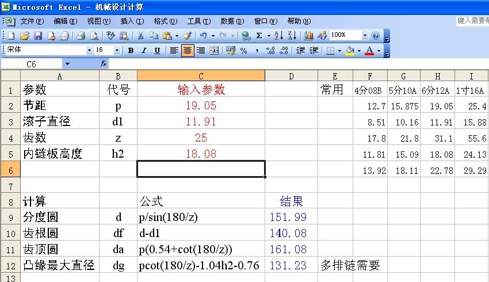Image resolution: width=489 pixels, height=282 pixels.
Task: Copy the selected cell
Action: (154, 36)
